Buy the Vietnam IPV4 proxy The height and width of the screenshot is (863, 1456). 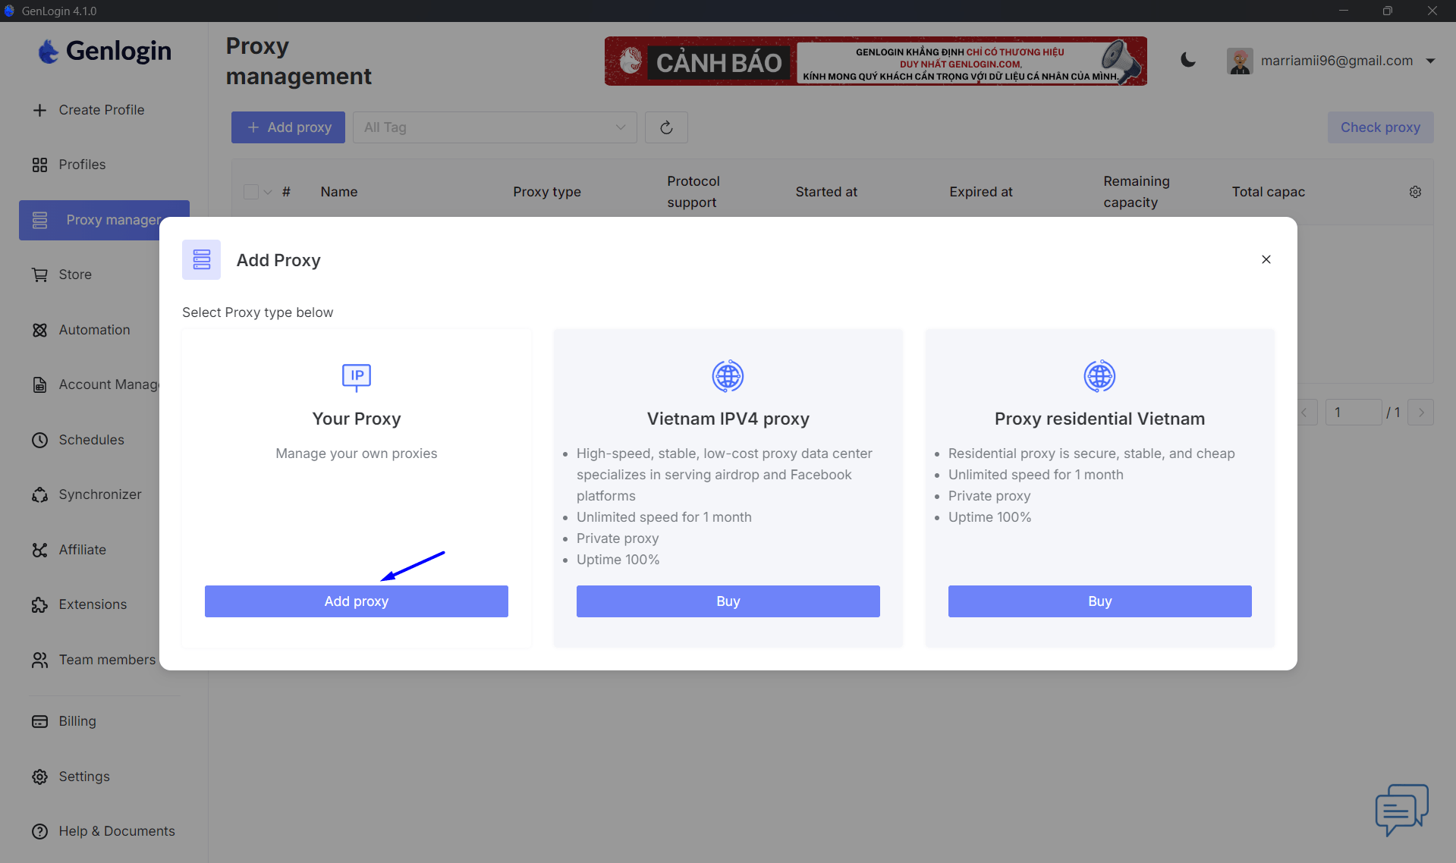point(728,601)
